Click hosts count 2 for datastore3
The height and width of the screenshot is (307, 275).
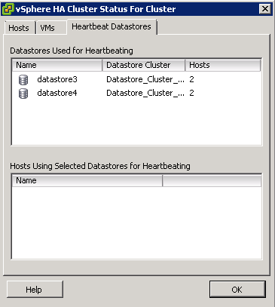pyautogui.click(x=191, y=79)
